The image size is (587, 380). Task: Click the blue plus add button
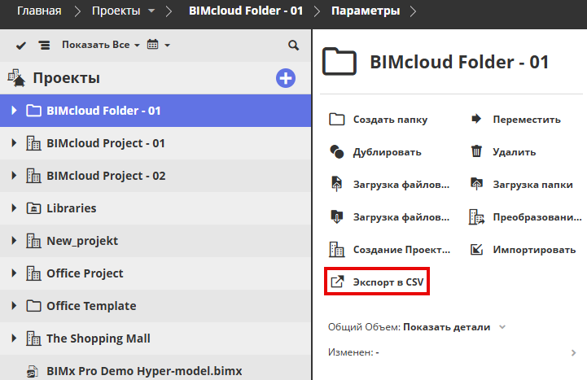click(x=286, y=78)
